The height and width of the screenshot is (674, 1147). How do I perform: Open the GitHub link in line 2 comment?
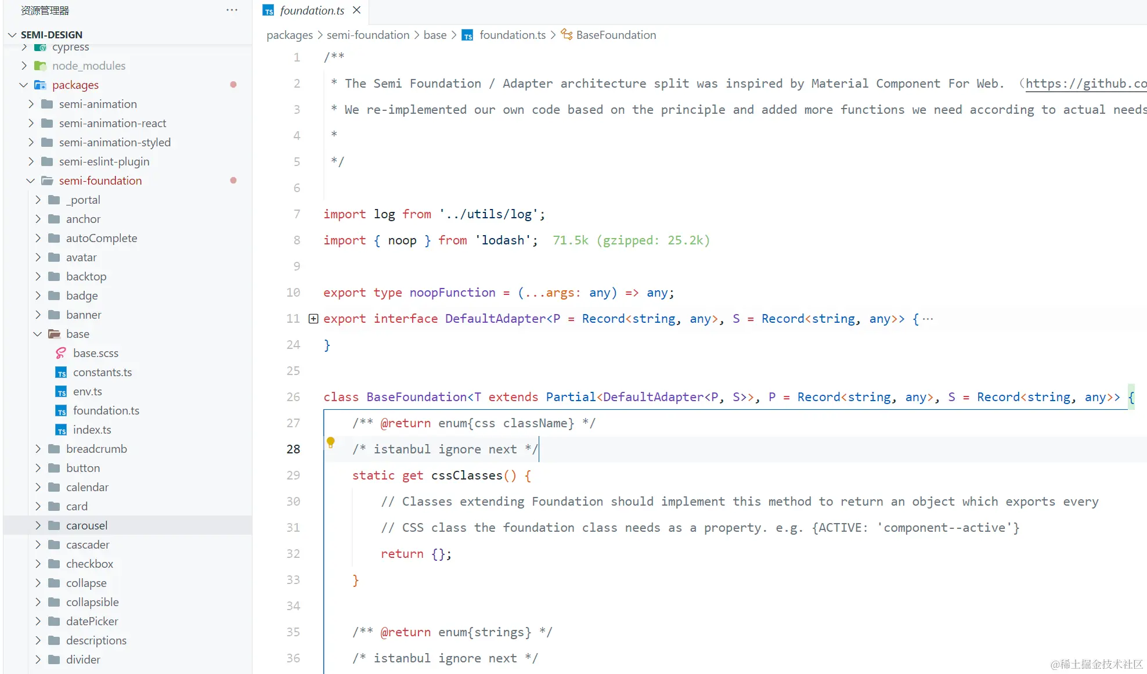click(1084, 84)
